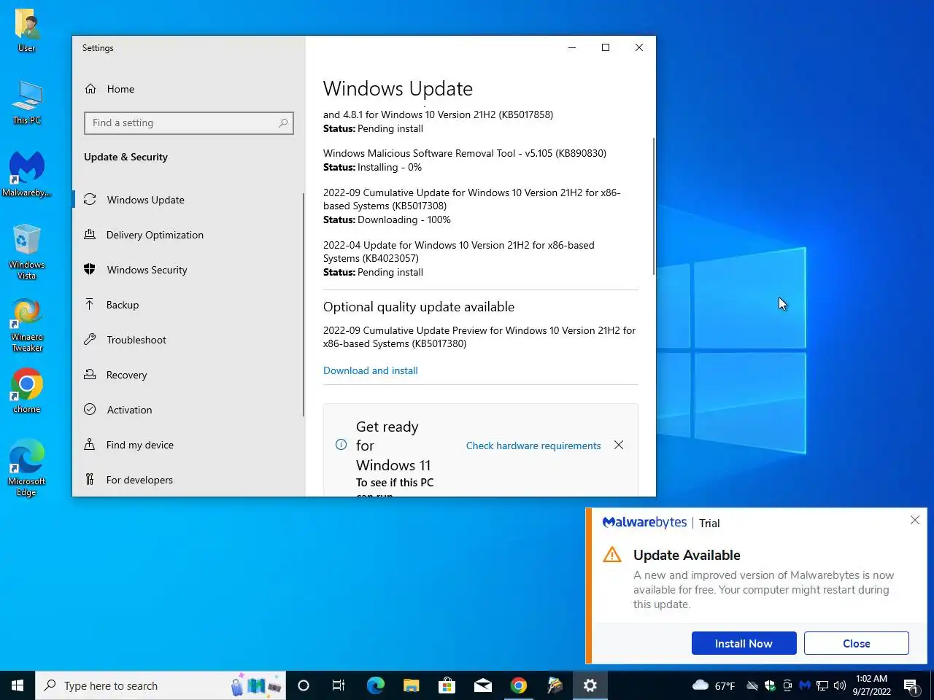This screenshot has width=934, height=700.
Task: Select the Windows Vista recycle bin icon
Action: coord(27,251)
